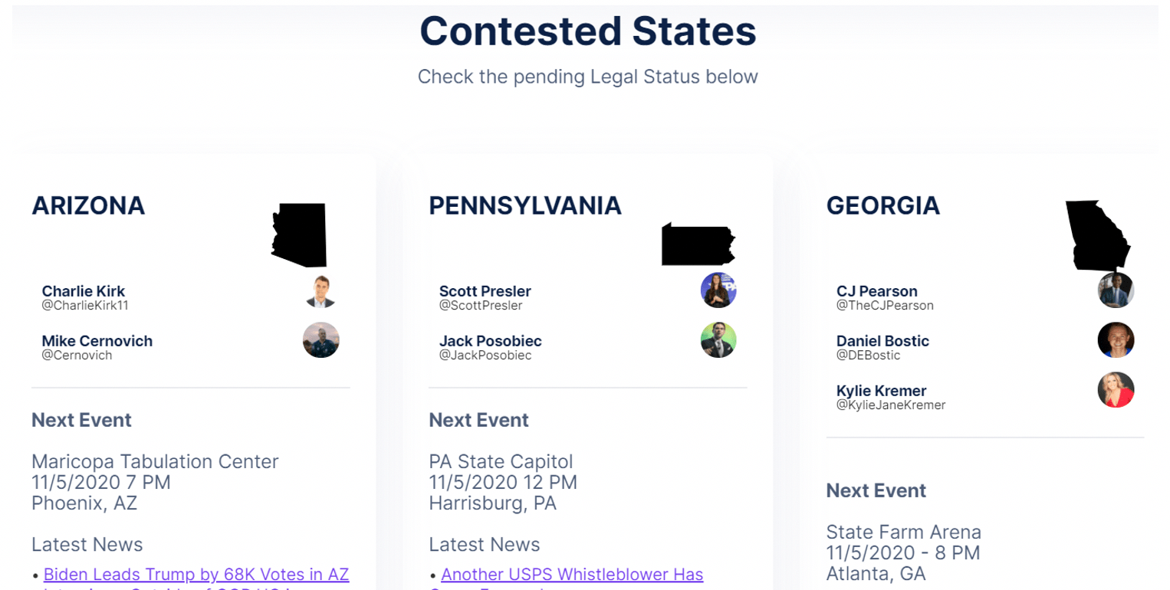Open the Biden Leads Trump by 68K link
Viewport: 1170px width, 590px height.
[196, 574]
